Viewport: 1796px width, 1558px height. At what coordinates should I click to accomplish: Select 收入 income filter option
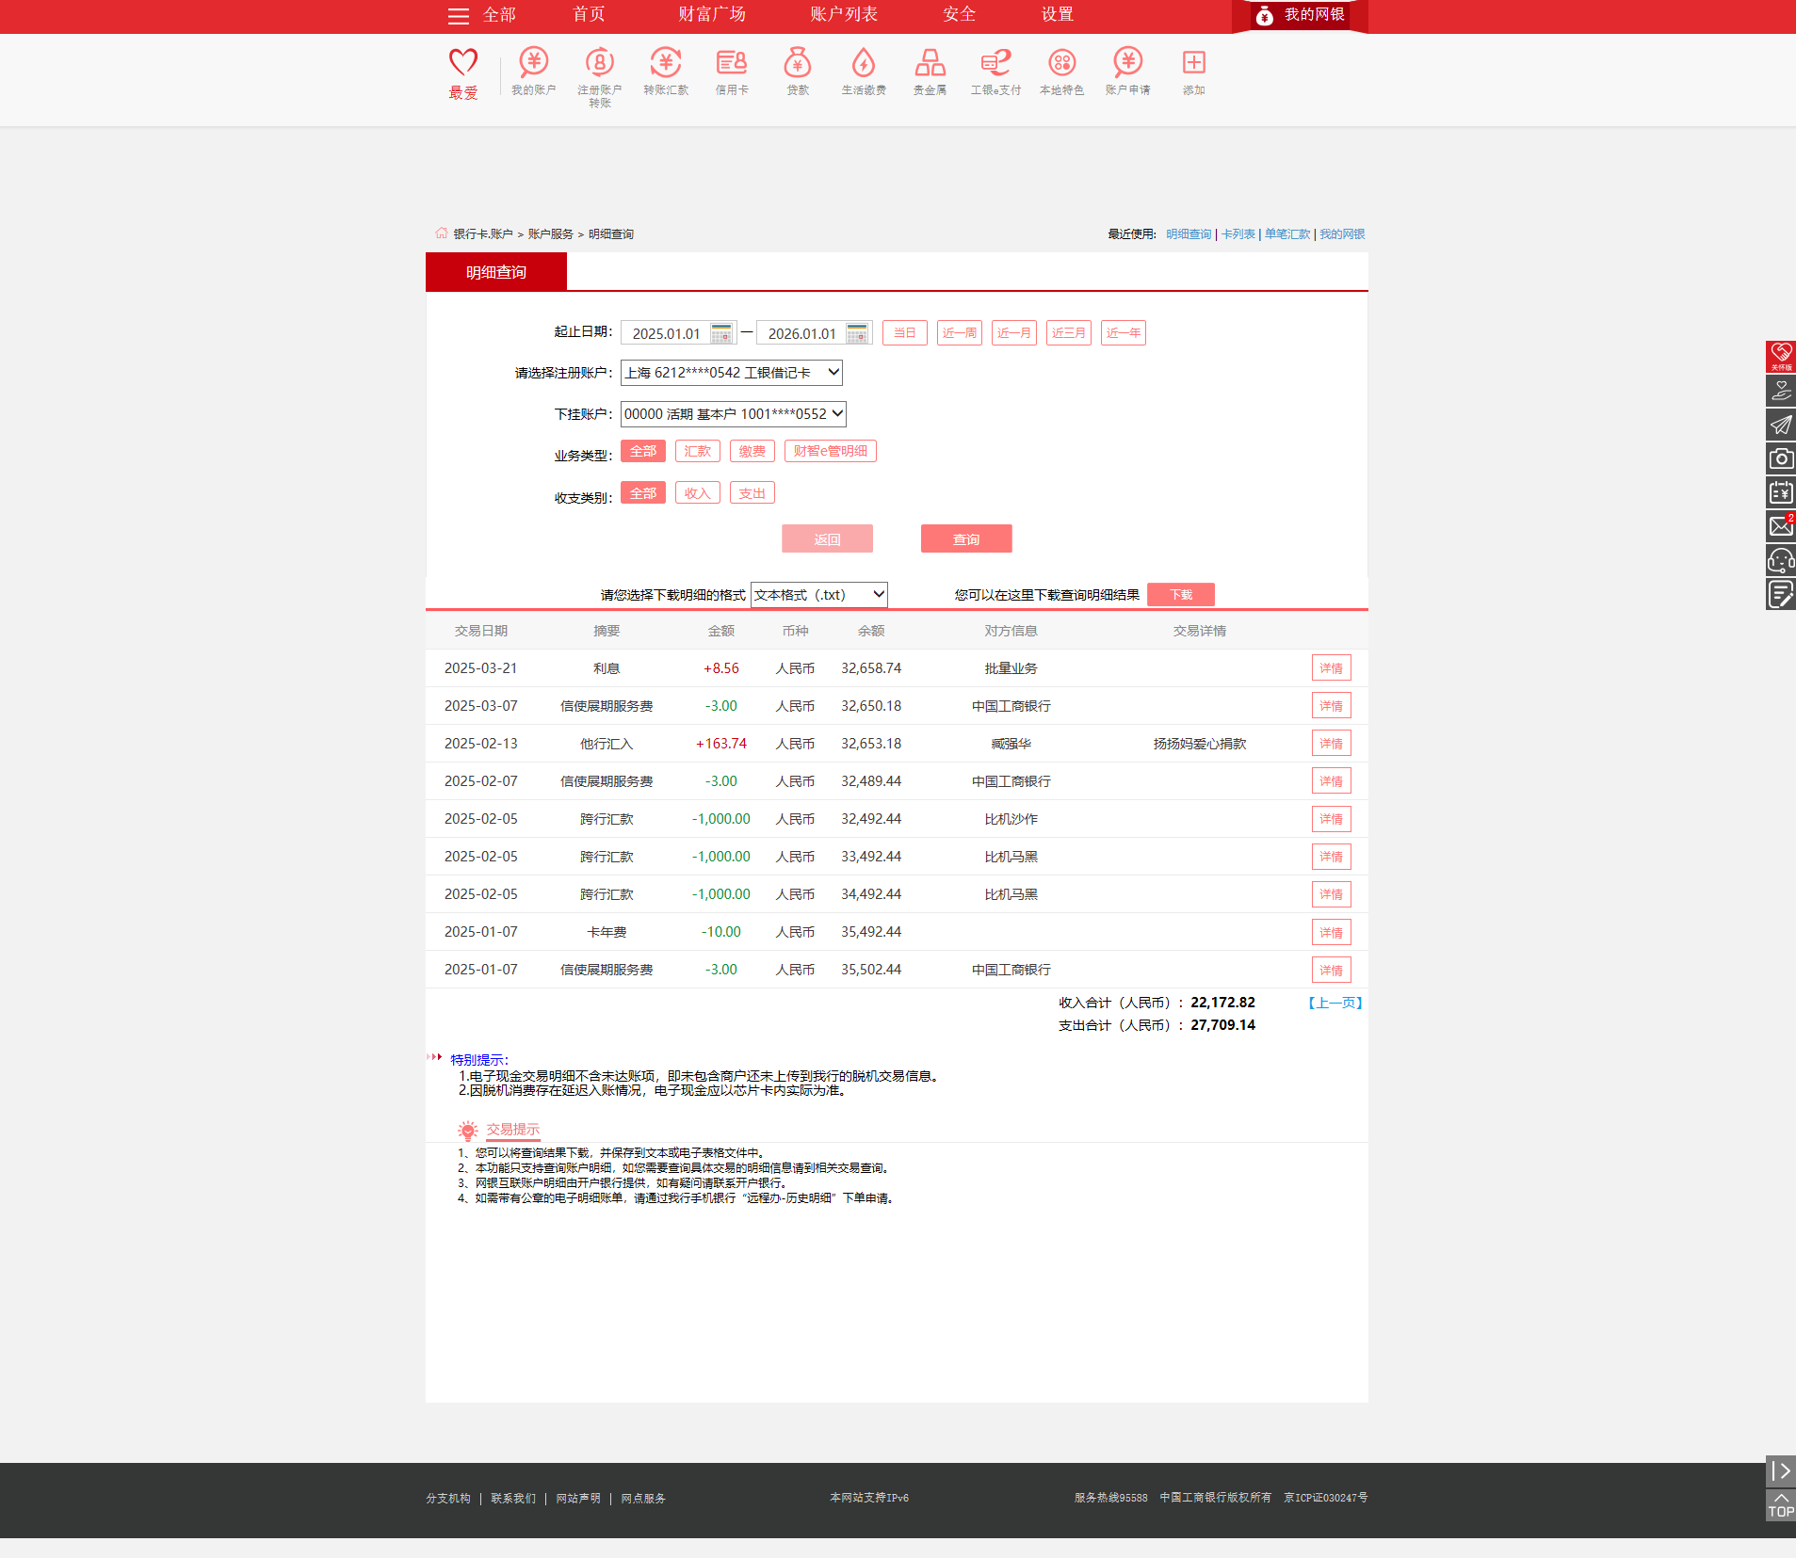point(697,493)
